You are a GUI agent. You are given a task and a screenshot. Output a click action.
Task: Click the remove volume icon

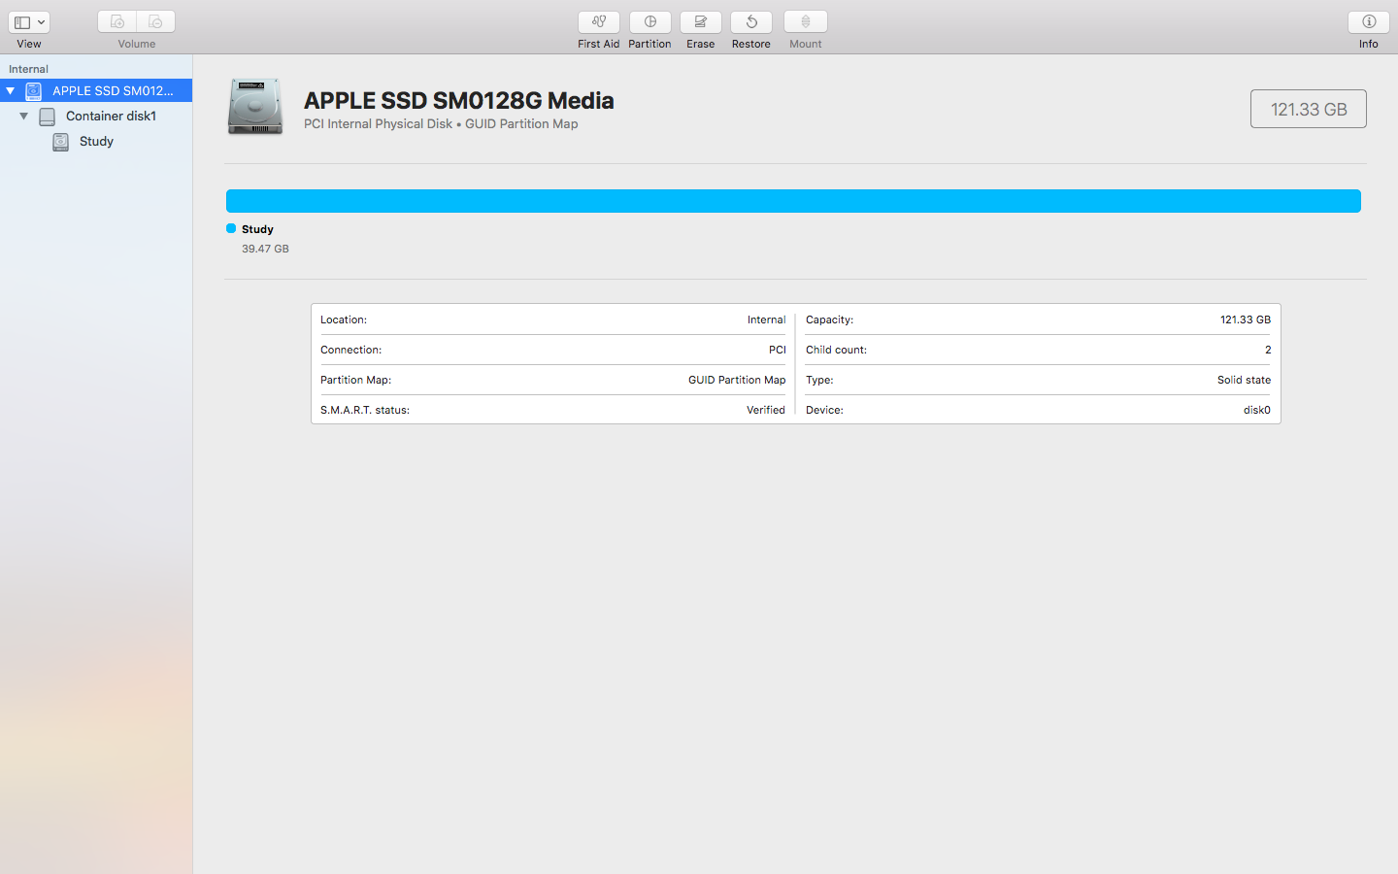point(155,21)
